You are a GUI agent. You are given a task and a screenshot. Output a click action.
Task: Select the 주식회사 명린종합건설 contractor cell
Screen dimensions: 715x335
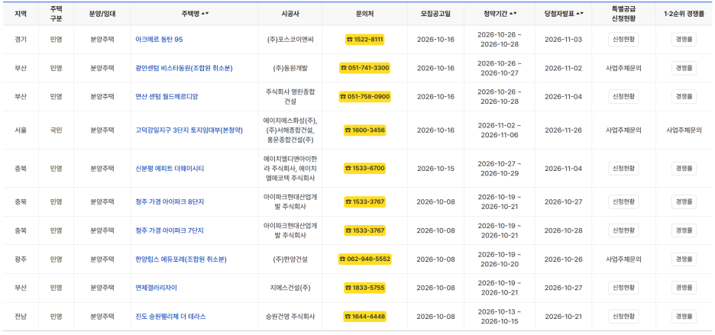[290, 97]
